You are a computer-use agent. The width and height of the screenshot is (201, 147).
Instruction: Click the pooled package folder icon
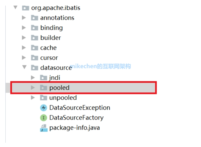point(43,88)
